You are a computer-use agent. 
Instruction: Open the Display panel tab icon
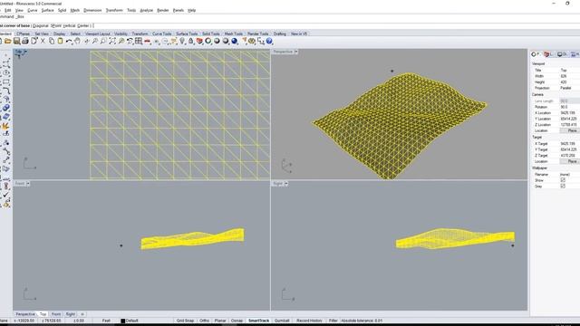click(562, 54)
